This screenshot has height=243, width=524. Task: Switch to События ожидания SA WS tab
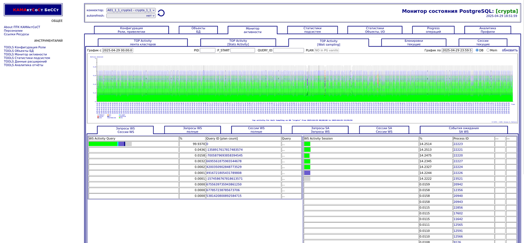pos(463,130)
